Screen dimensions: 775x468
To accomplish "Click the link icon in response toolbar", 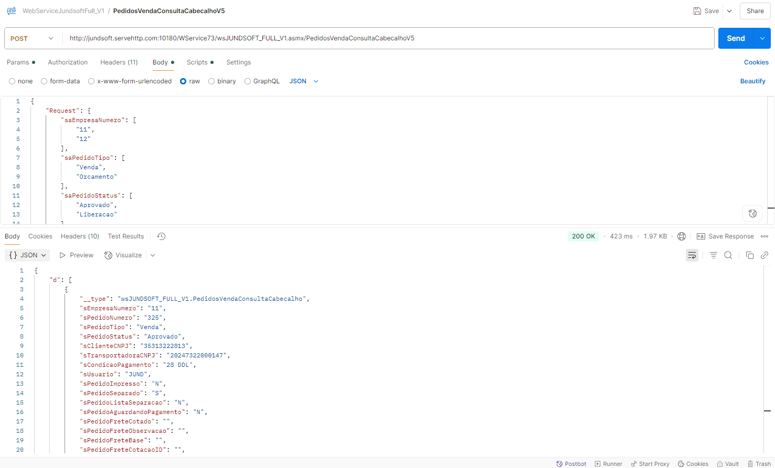I will click(x=765, y=255).
